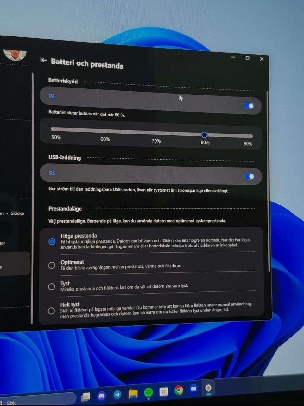Click the settings window's vertical scrollbar
This screenshot has height=406, width=304.
pos(269,181)
